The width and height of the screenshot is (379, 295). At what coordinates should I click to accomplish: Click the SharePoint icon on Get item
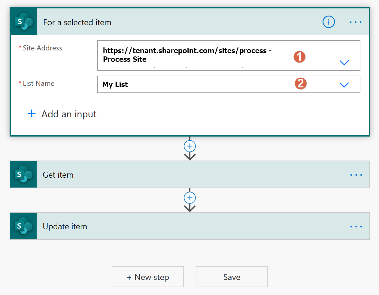(x=23, y=174)
